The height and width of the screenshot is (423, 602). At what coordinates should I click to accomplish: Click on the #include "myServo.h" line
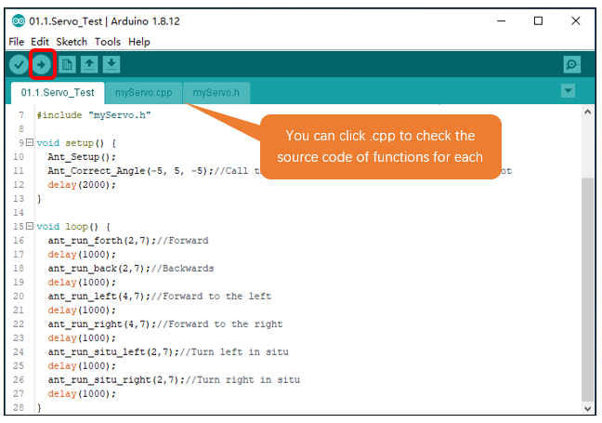pos(94,115)
